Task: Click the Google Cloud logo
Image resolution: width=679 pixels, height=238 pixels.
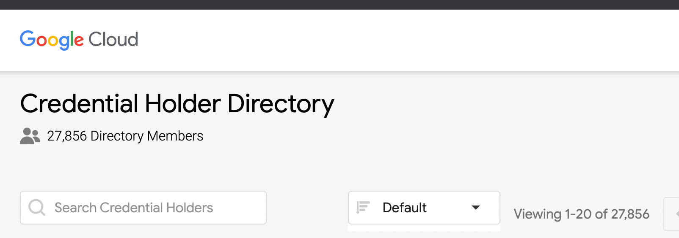Action: pos(79,40)
